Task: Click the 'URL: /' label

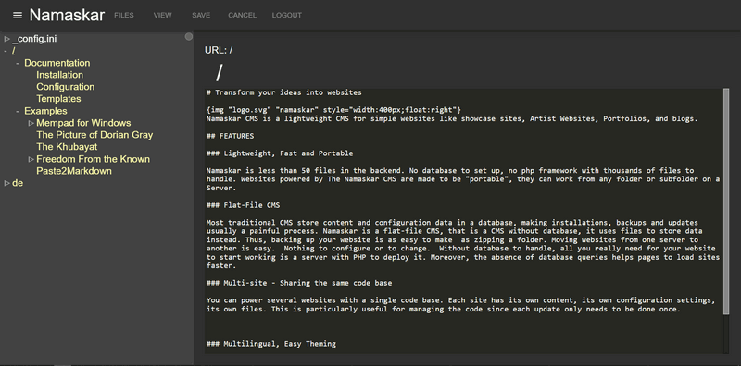Action: (x=219, y=50)
